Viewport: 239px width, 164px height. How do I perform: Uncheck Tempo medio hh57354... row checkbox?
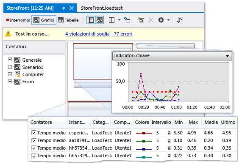[x=34, y=148]
